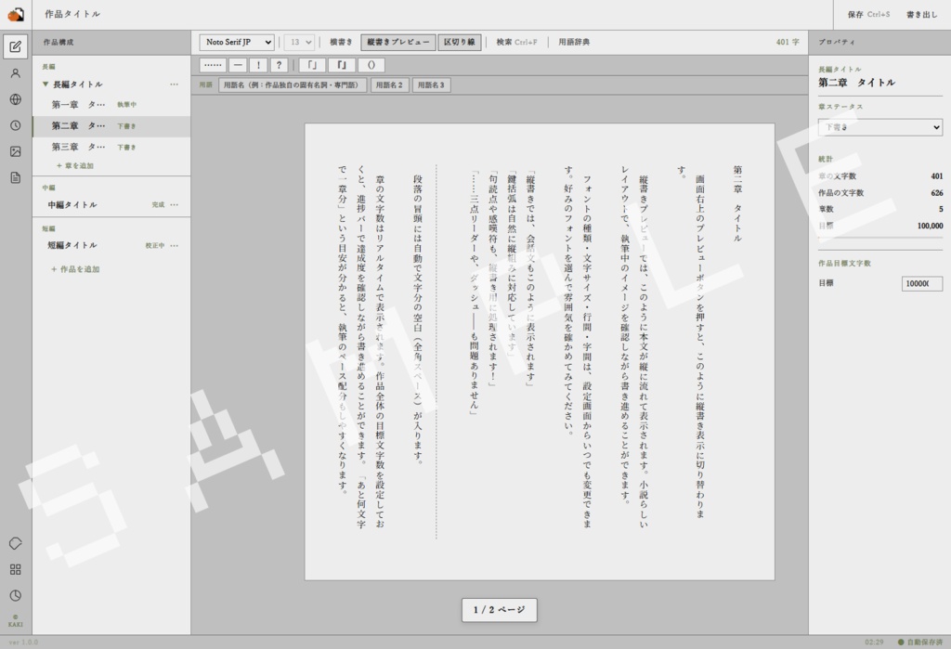Click the 自動保存済 autosave status
Viewport: 951px width, 649px height.
920,643
